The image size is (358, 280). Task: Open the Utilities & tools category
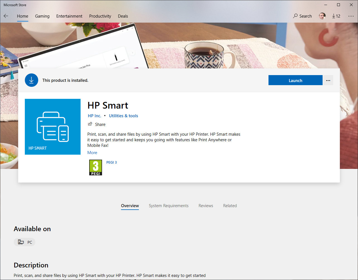(124, 116)
